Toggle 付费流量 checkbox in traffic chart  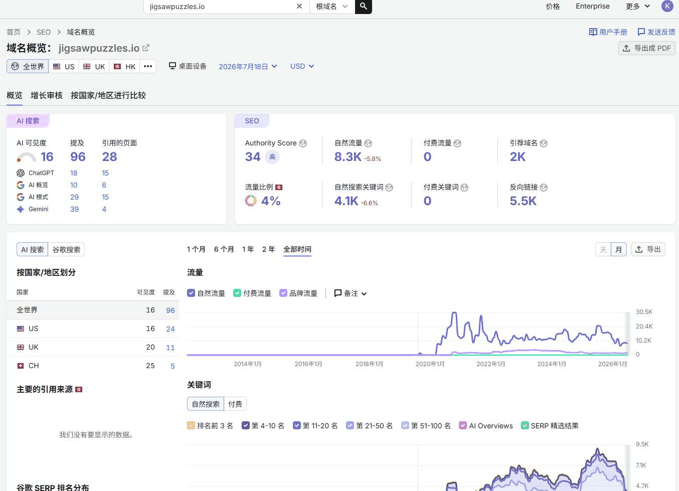pos(237,293)
